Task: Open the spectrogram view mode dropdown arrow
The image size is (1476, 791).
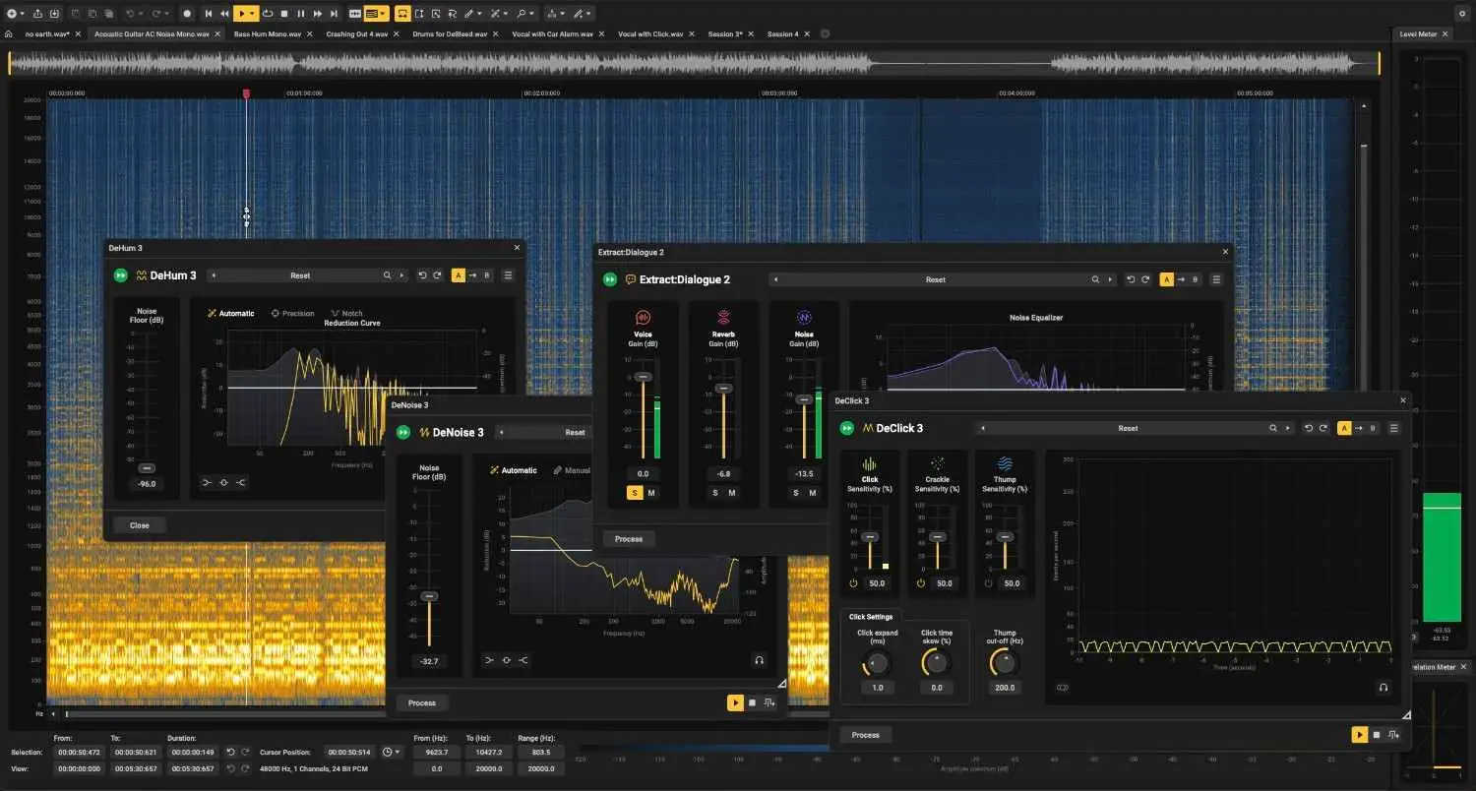Action: pyautogui.click(x=383, y=14)
